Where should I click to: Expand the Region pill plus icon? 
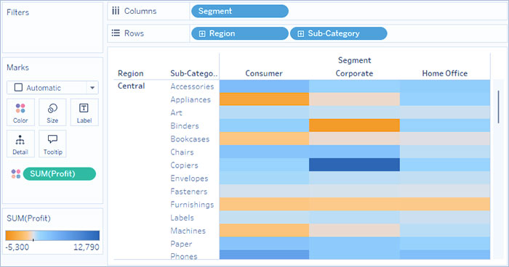pos(202,33)
